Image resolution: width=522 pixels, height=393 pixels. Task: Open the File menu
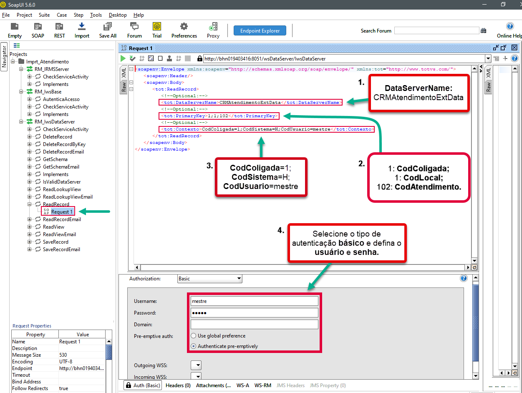6,15
